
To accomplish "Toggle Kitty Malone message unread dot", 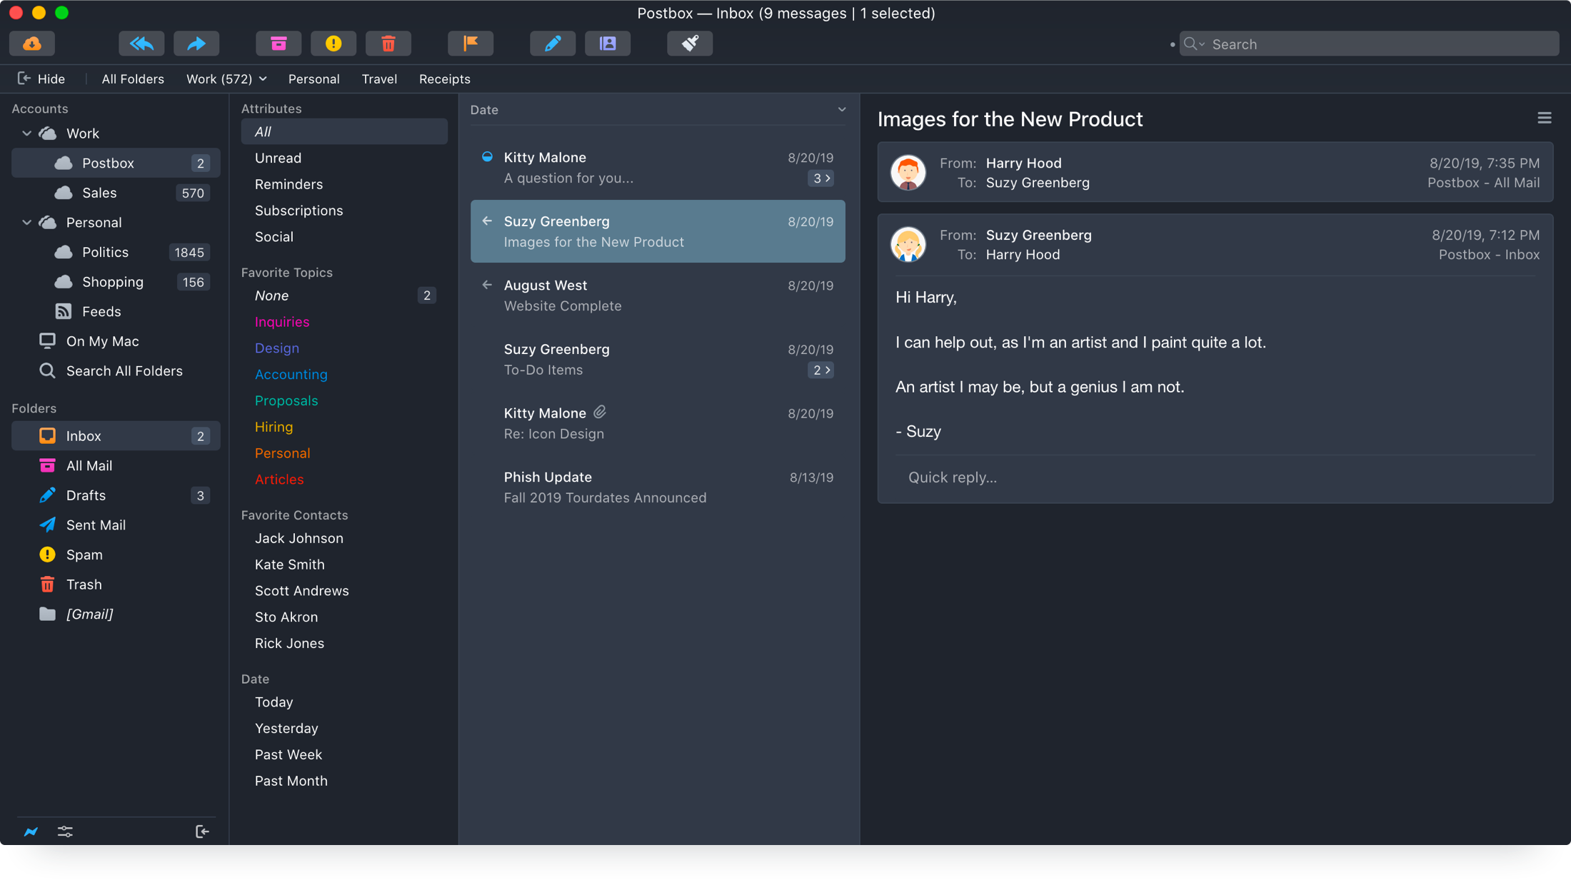I will pyautogui.click(x=487, y=157).
